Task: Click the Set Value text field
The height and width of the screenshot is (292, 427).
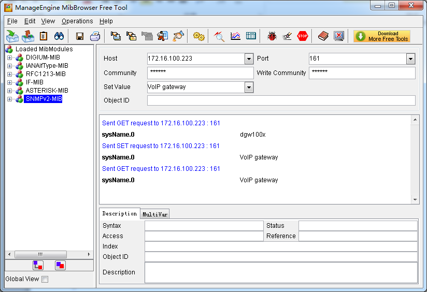Action: [x=196, y=87]
